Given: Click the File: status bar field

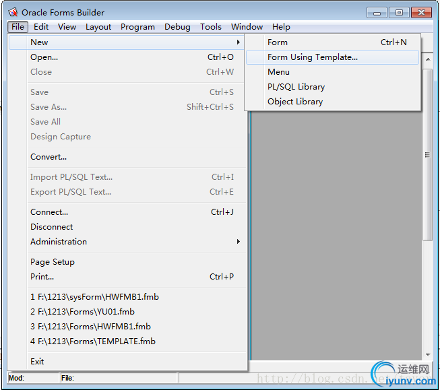Looking at the screenshot, I should coord(119,379).
